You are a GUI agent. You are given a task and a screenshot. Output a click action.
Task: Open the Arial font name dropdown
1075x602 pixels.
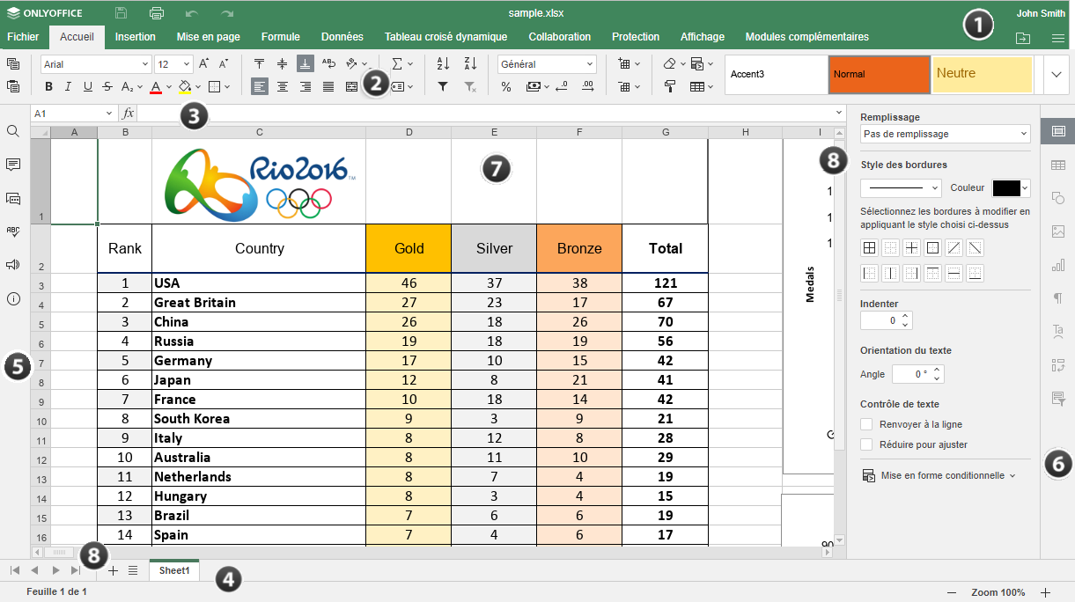click(x=145, y=64)
